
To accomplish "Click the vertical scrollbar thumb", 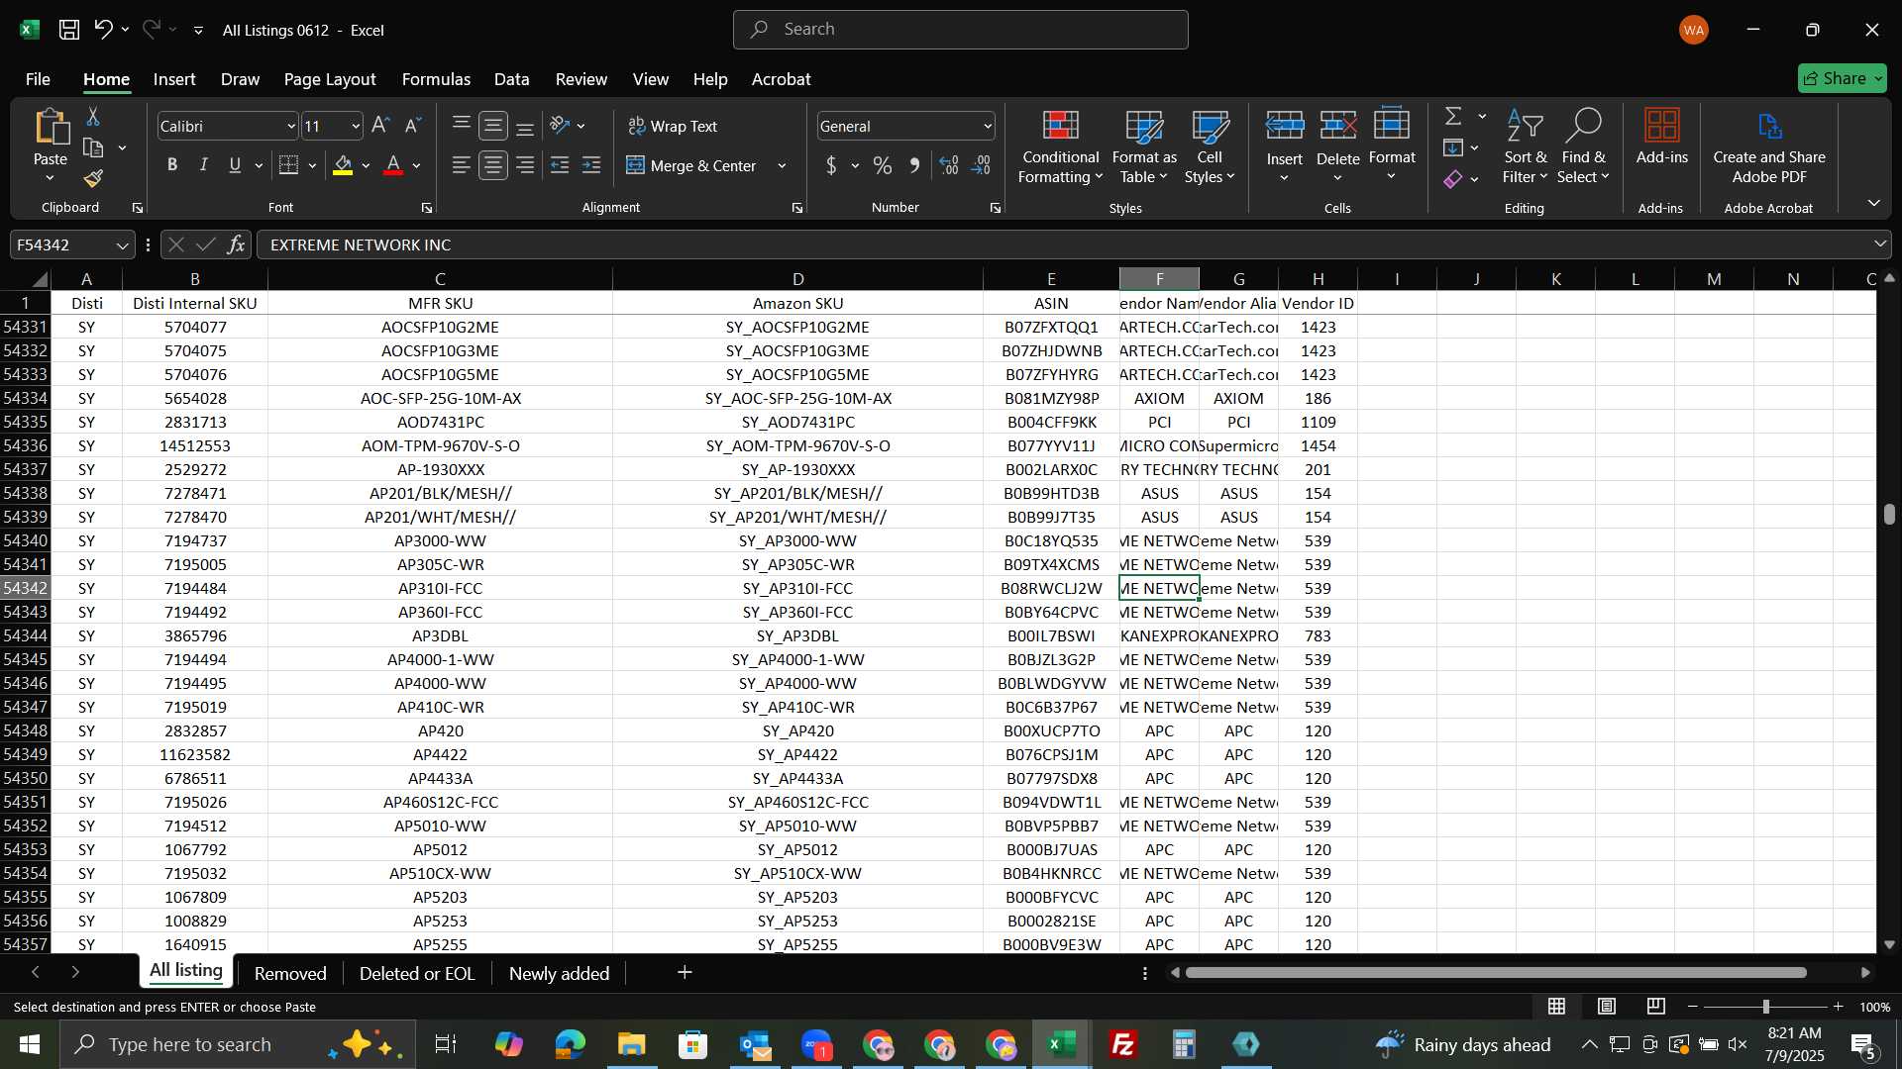I will click(x=1889, y=515).
